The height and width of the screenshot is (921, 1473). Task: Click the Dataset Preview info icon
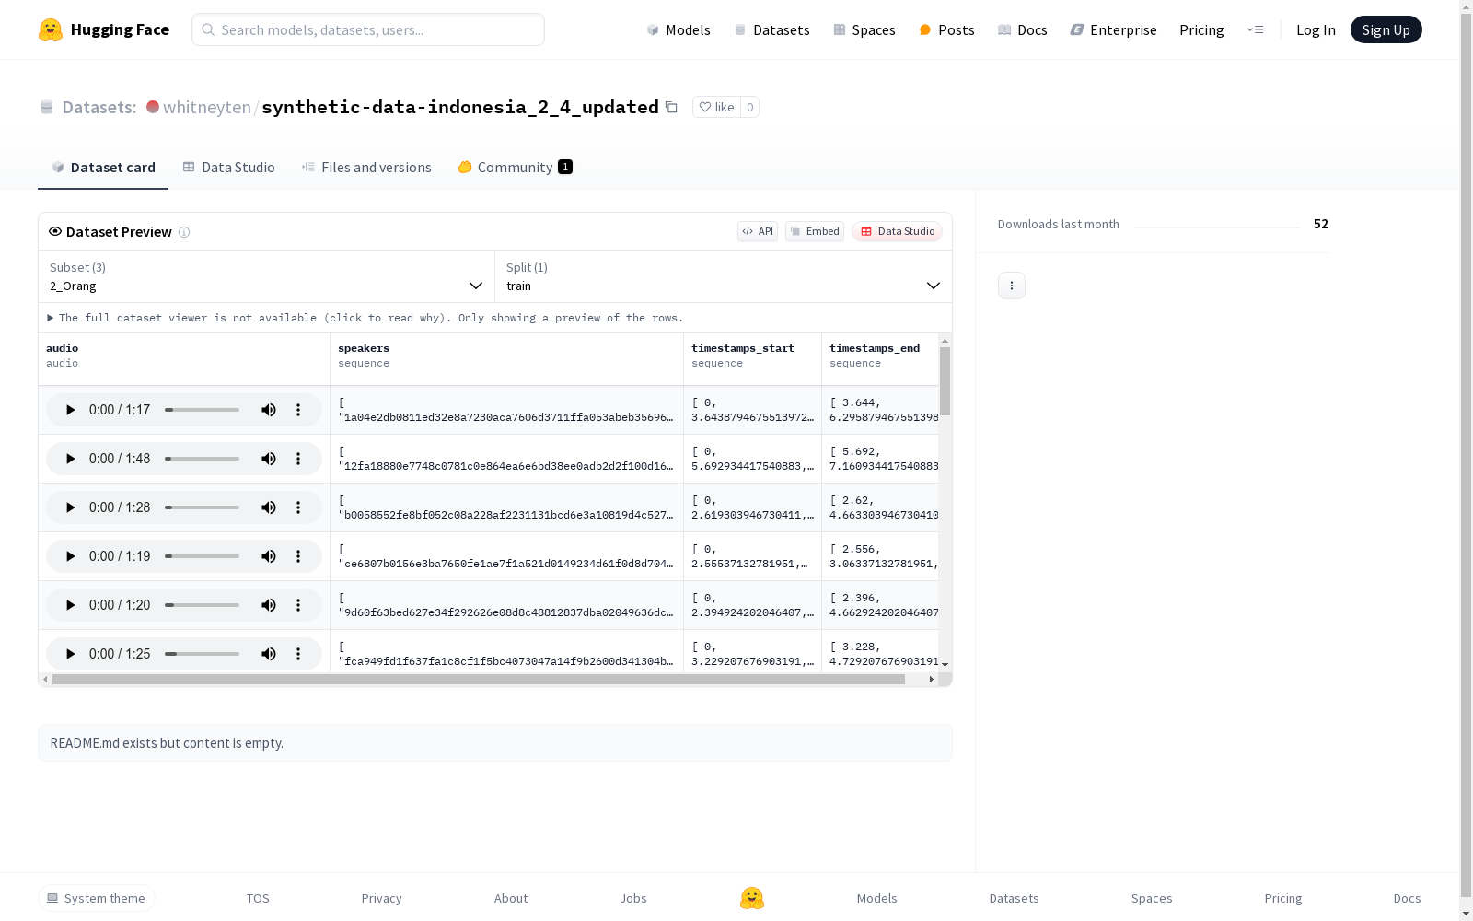pyautogui.click(x=184, y=232)
